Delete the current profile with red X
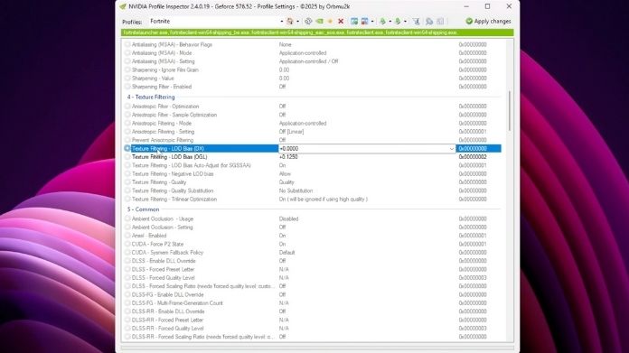The height and width of the screenshot is (353, 629). 341,22
